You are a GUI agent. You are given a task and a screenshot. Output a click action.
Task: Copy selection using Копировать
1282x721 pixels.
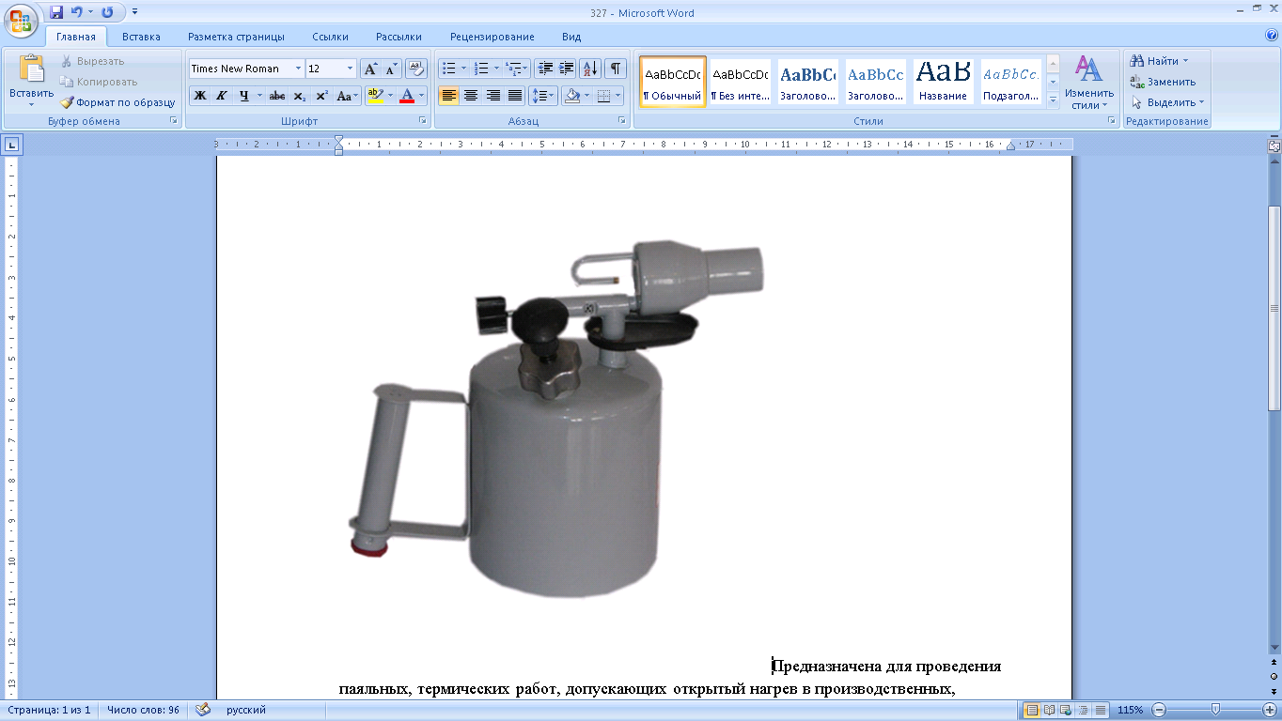coord(99,82)
